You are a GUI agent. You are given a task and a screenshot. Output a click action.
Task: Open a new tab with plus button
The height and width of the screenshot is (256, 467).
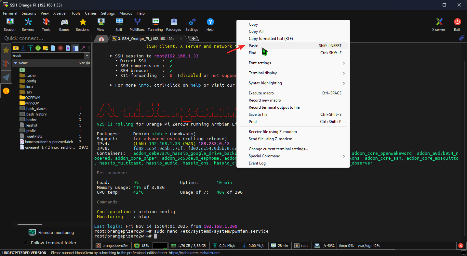point(193,39)
